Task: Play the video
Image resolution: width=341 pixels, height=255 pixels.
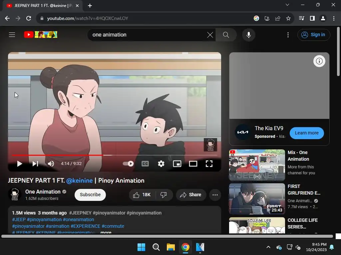Action: click(20, 164)
